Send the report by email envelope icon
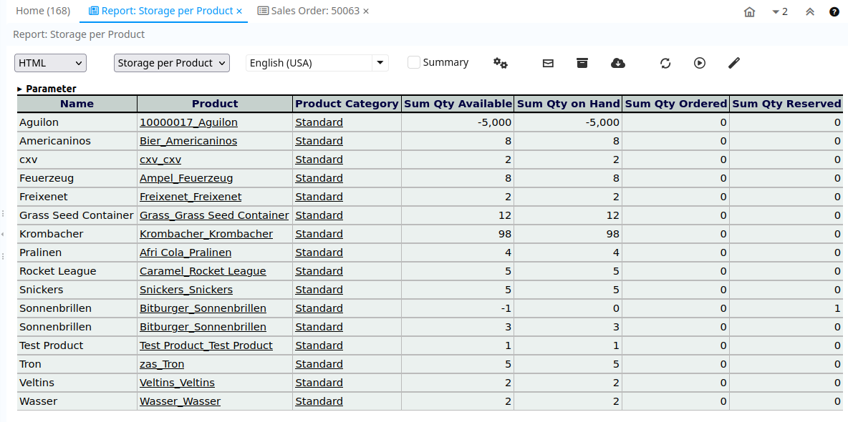This screenshot has width=848, height=422. tap(548, 63)
